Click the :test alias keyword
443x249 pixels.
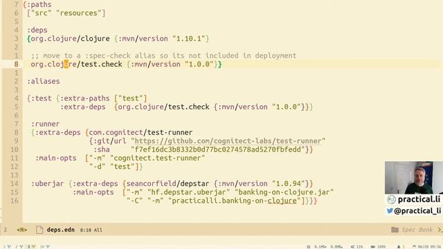click(42, 98)
